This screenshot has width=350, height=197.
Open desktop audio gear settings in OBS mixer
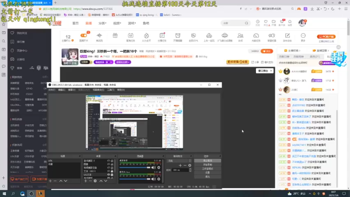pyautogui.click(x=159, y=167)
